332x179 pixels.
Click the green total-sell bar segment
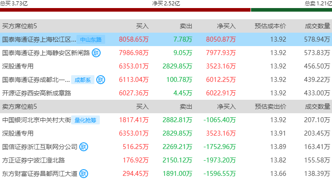pos(291,10)
